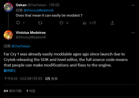Open Oskan display name
The image size is (139, 98).
(x=21, y=5)
